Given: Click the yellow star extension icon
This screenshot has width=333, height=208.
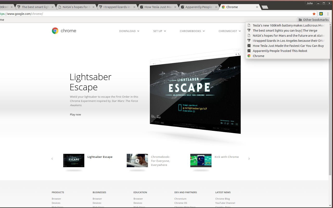Looking at the screenshot, I should pyautogui.click(x=321, y=14).
